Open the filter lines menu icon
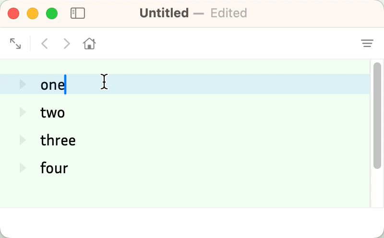The image size is (384, 238). pyautogui.click(x=367, y=44)
